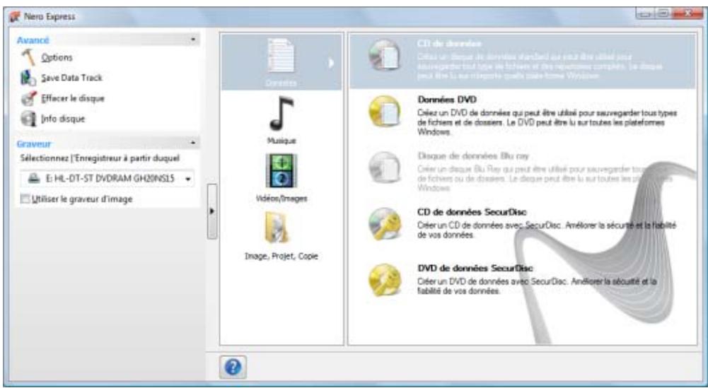Click the Info disque icon
Image resolution: width=708 pixels, height=388 pixels.
pyautogui.click(x=28, y=119)
